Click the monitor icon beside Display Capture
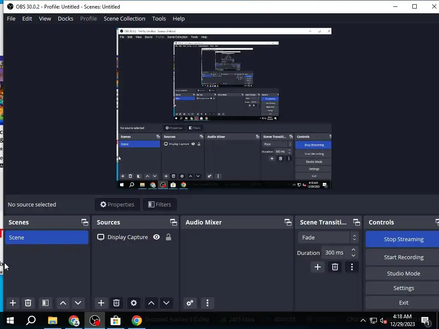This screenshot has width=439, height=329. click(x=101, y=237)
